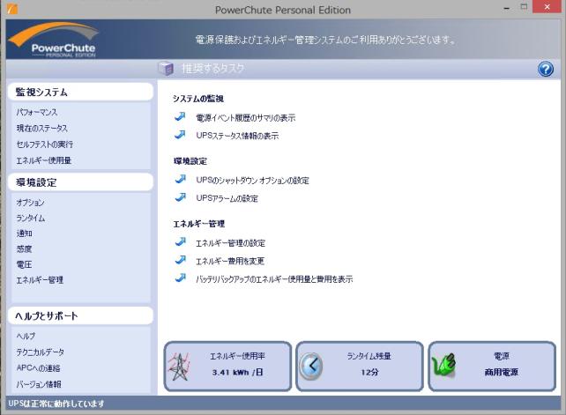This screenshot has height=415, width=566.
Task: Click the arrow icon next to UPSステータス情報の表示
Action: coord(180,135)
